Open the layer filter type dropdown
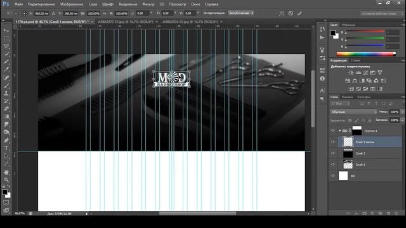This screenshot has width=406, height=228. coord(341,104)
